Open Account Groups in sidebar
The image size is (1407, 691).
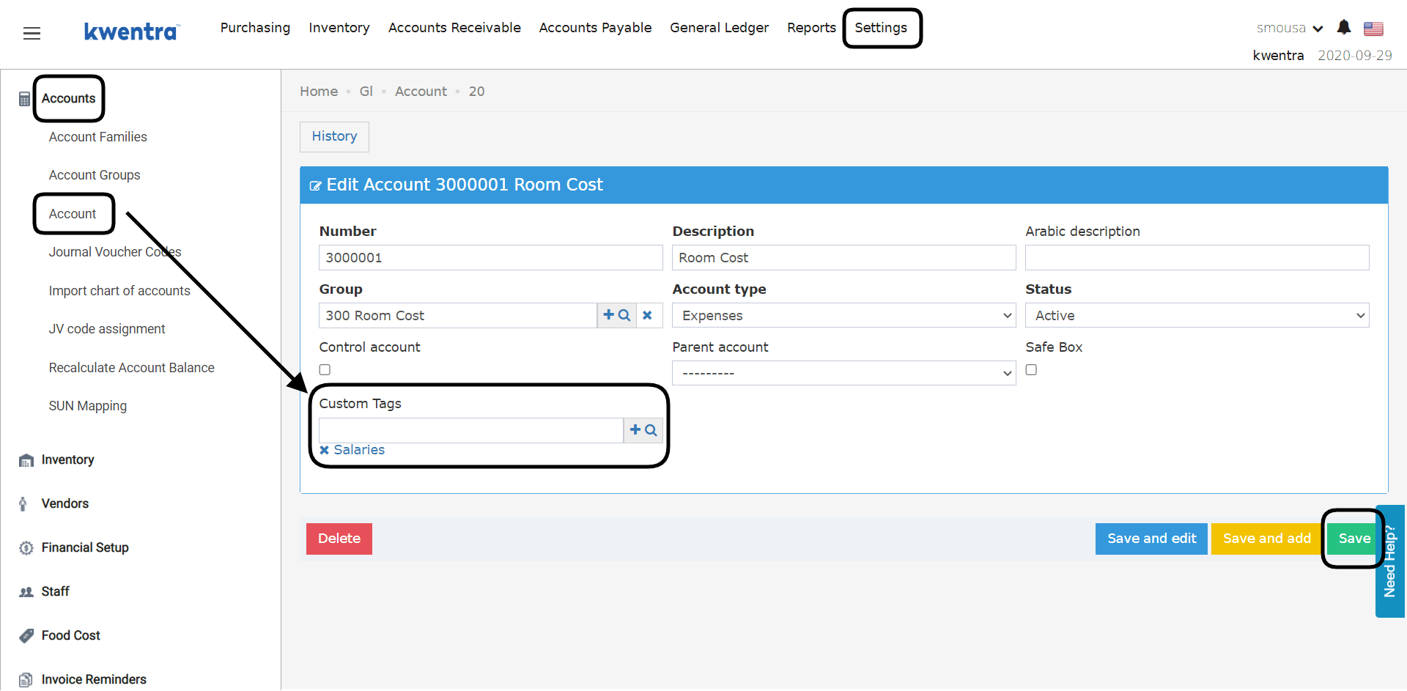click(95, 175)
